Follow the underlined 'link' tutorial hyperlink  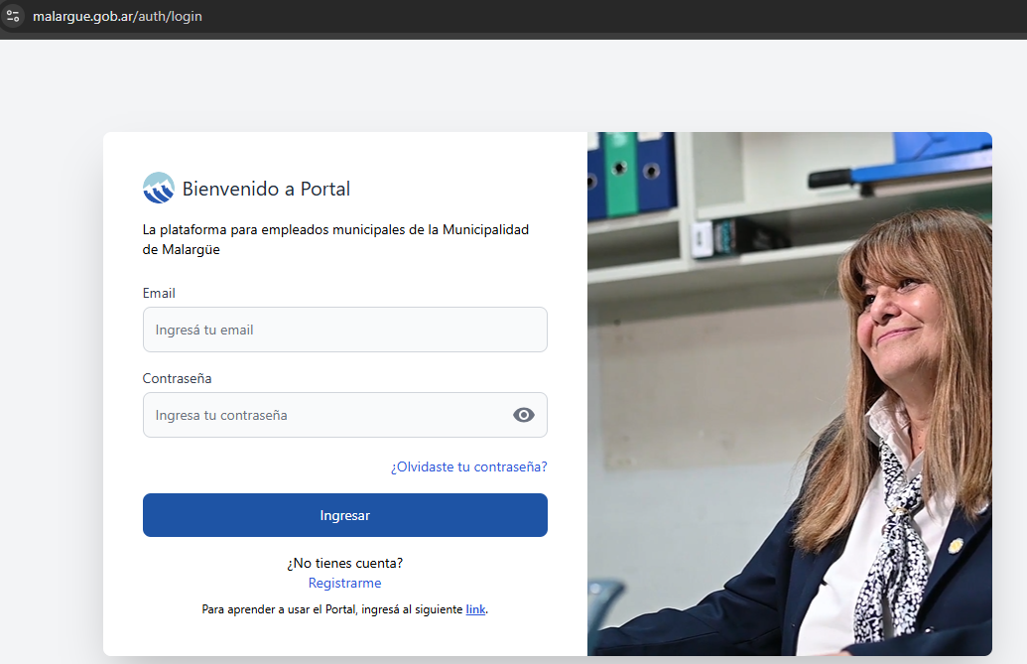pyautogui.click(x=475, y=609)
